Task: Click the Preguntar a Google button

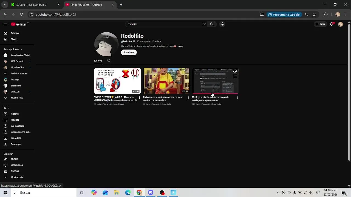Action: click(x=284, y=15)
